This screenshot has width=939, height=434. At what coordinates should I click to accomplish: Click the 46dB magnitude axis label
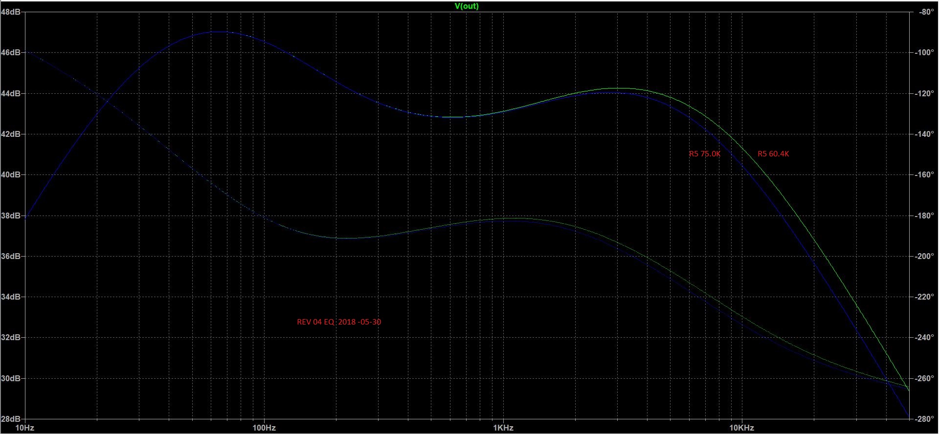click(x=10, y=52)
